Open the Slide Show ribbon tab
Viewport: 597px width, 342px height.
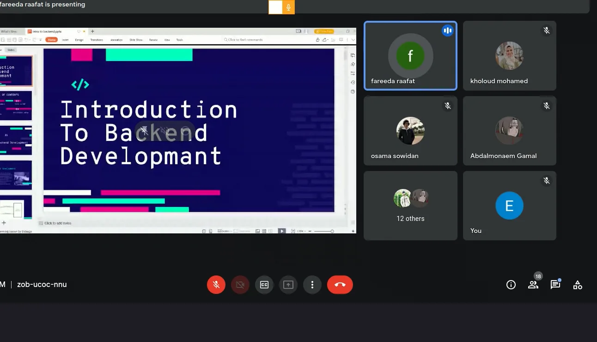coord(136,40)
